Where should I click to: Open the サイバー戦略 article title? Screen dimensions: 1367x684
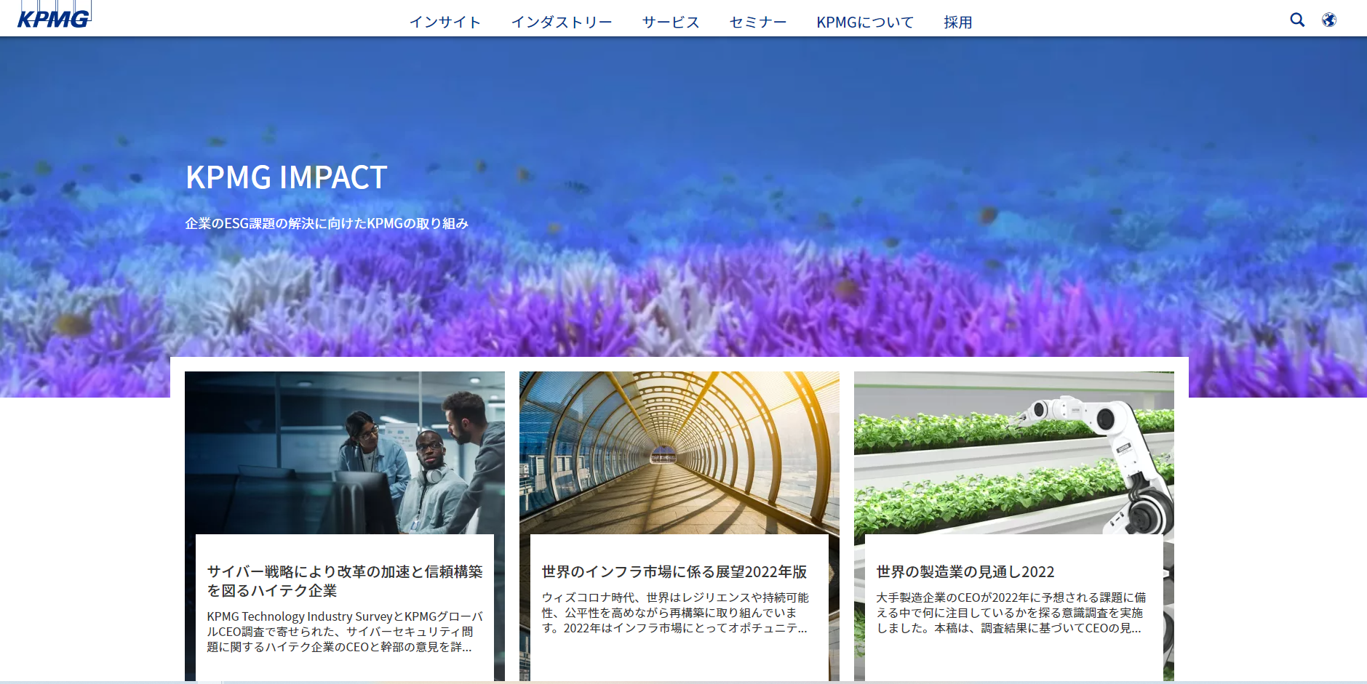point(344,581)
